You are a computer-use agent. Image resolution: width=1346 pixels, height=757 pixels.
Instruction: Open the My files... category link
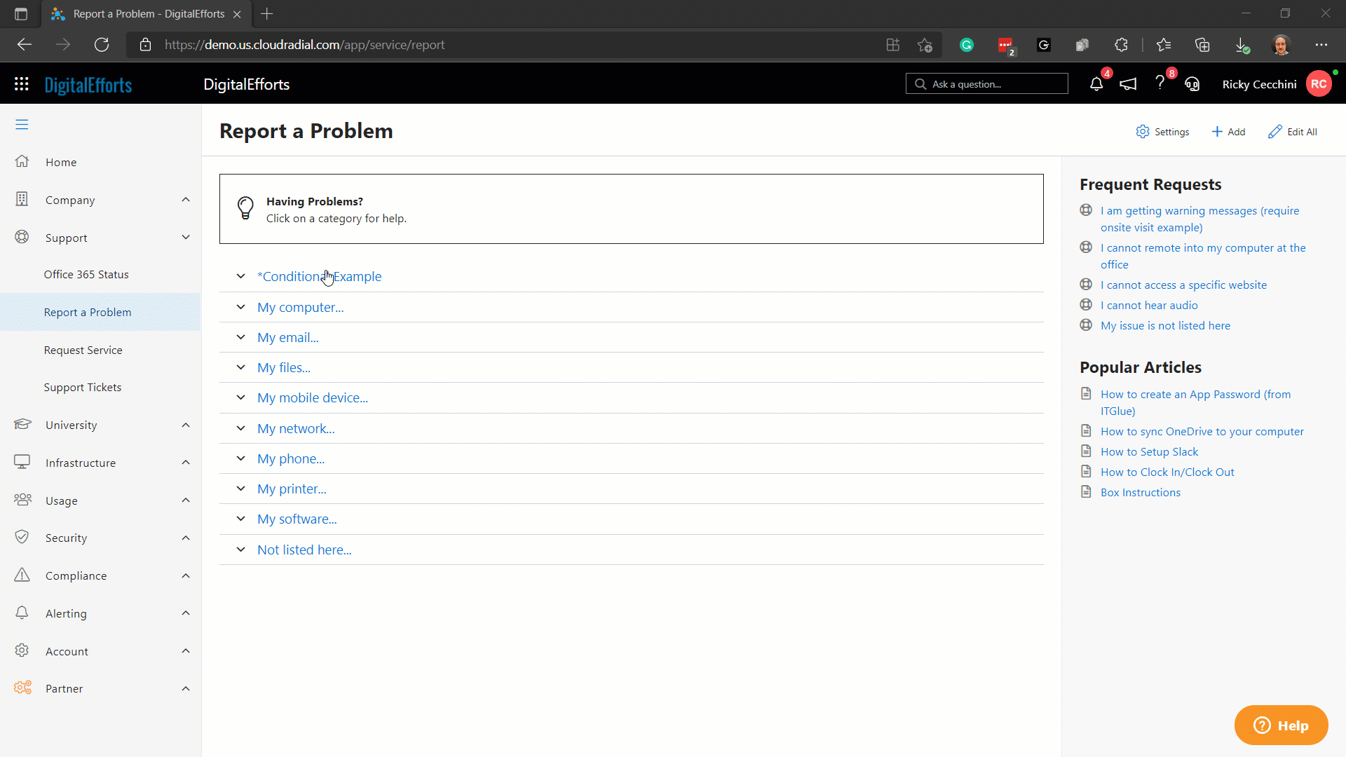[x=283, y=367]
